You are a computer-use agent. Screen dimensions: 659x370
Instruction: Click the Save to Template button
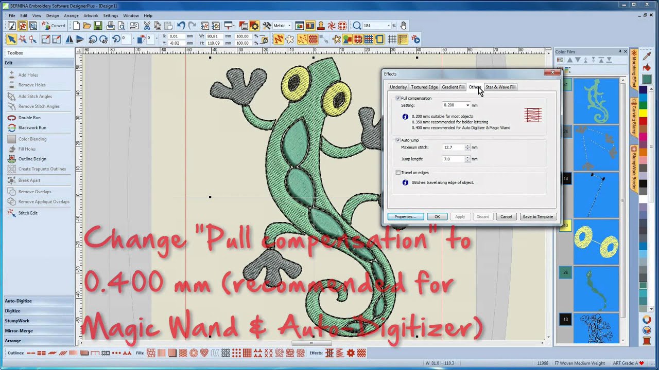click(537, 217)
